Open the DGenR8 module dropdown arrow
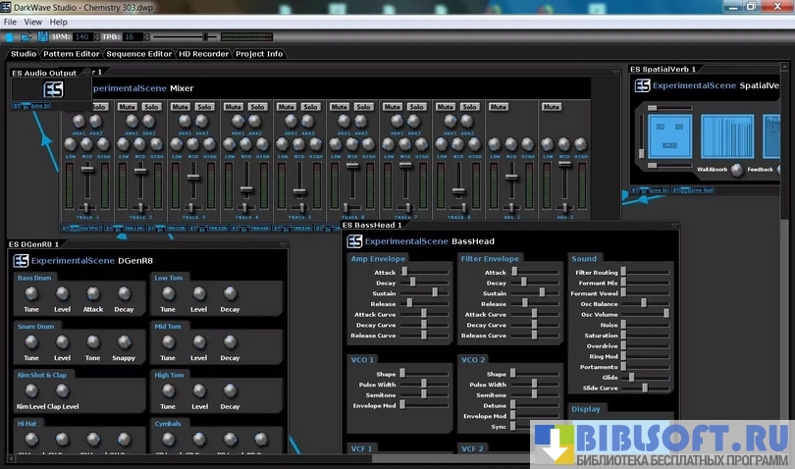 283,244
